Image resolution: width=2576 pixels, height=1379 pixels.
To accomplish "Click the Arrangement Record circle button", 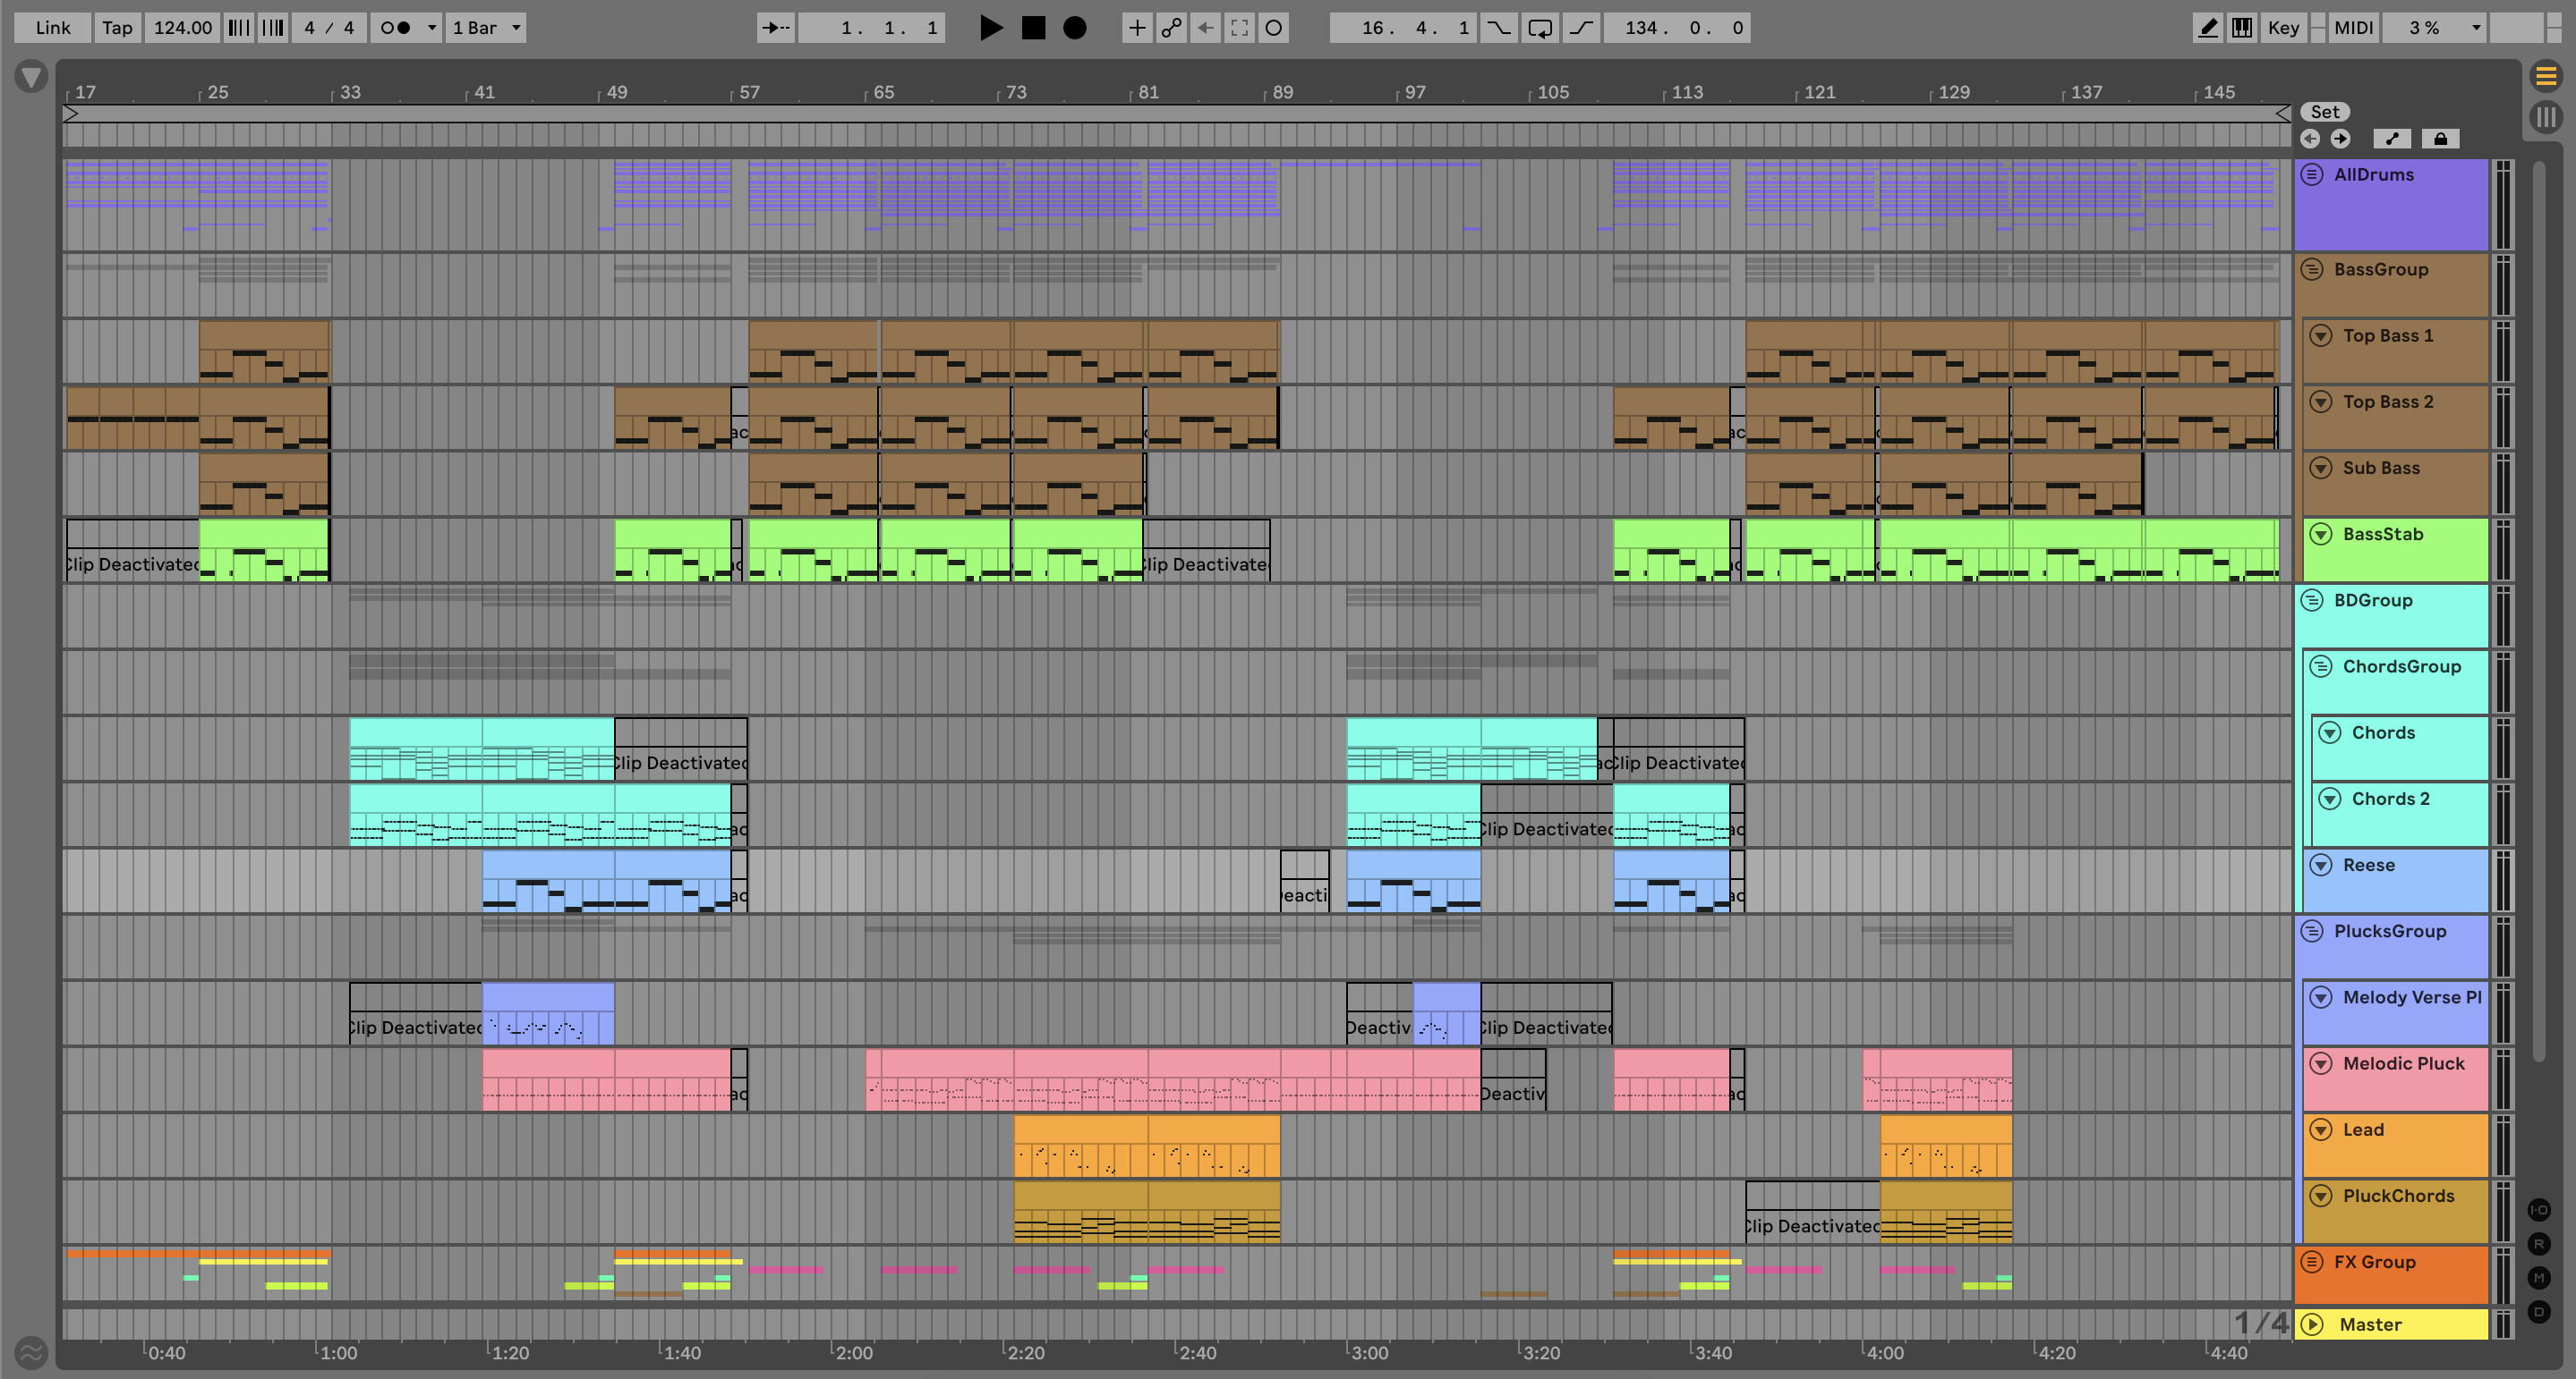I will 1074,28.
